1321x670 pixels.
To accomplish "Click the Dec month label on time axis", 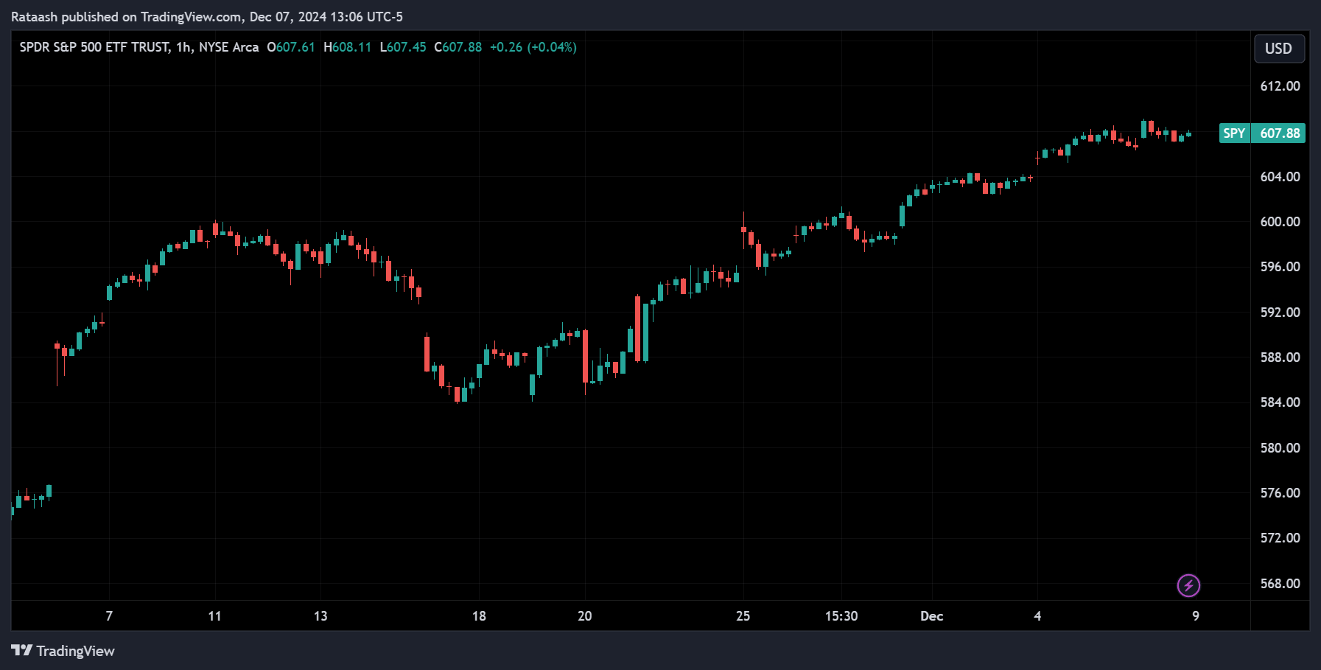I will [x=932, y=616].
